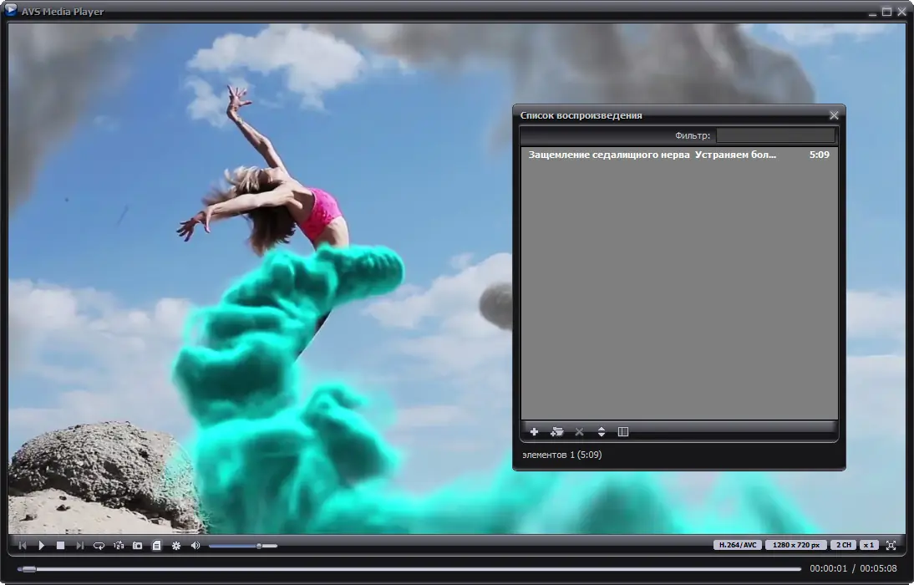Toggle the playlist window icon
Screen dimensions: 914x585
(157, 546)
